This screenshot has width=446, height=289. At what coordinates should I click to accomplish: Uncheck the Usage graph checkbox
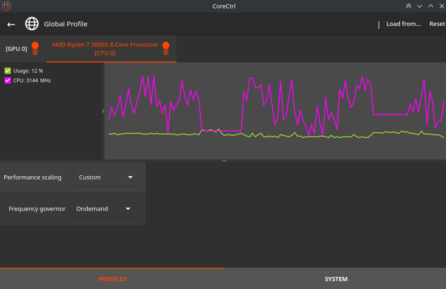[x=8, y=71]
